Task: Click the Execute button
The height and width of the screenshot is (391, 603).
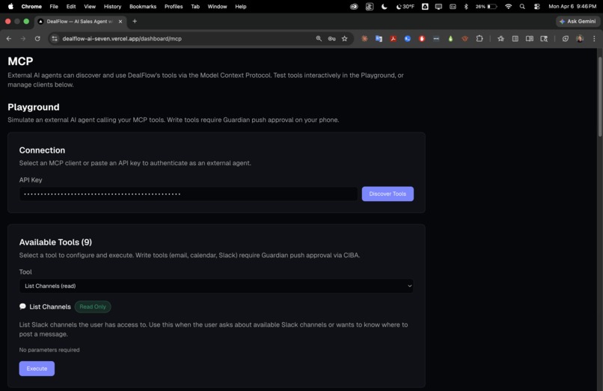Action: pos(37,369)
